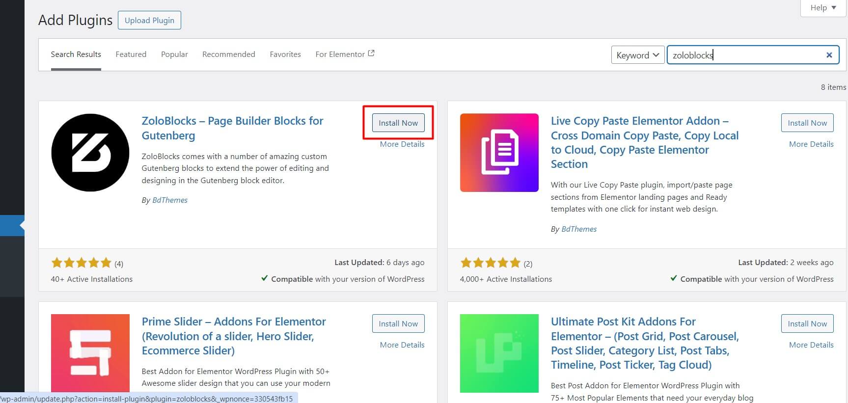Open More Details for Prime Slider
Screen dimensions: 848x403
pyautogui.click(x=402, y=345)
